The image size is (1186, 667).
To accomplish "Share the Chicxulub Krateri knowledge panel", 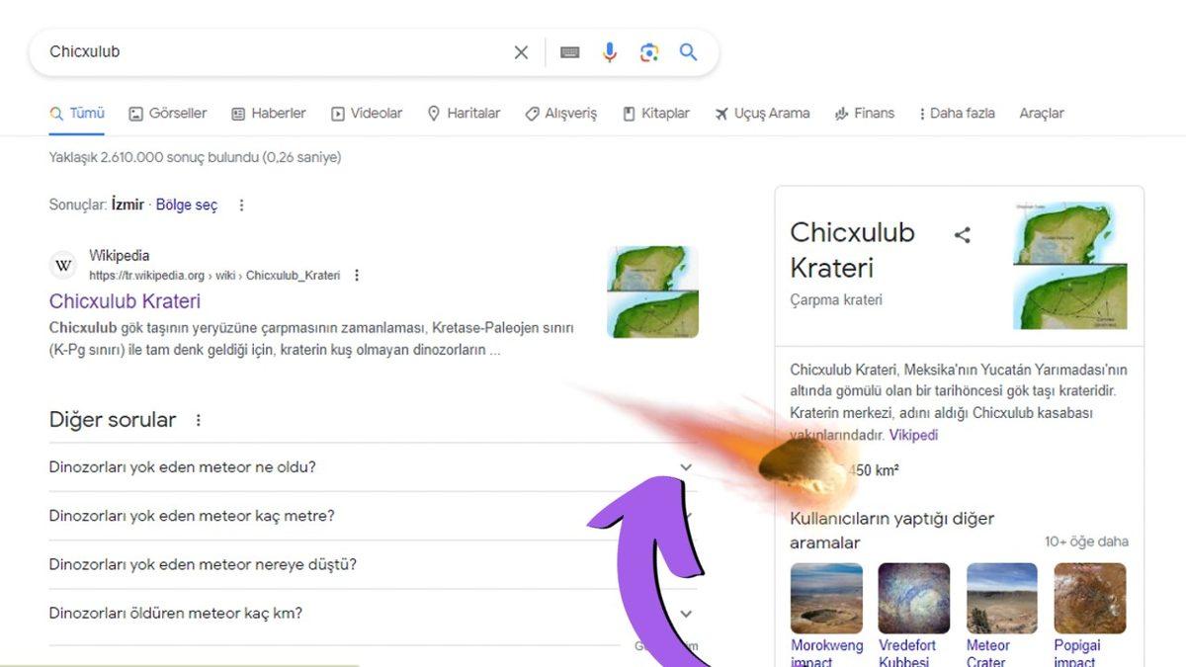I will tap(962, 235).
